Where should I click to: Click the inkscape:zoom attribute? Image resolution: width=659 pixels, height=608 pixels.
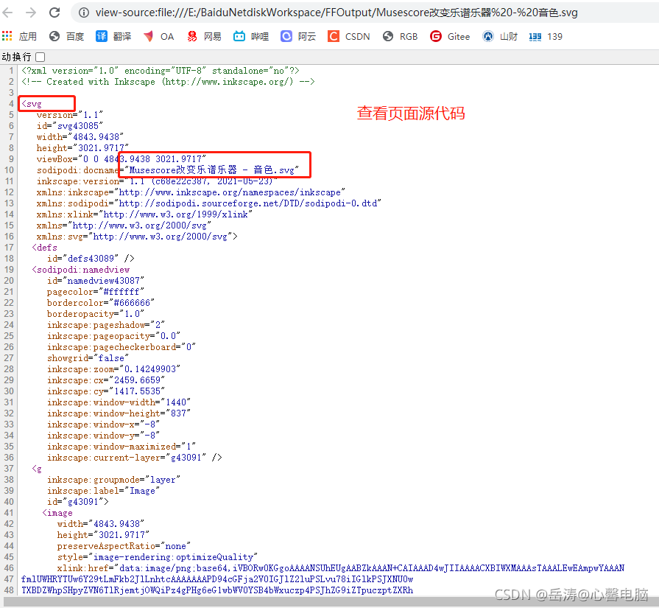[113, 369]
